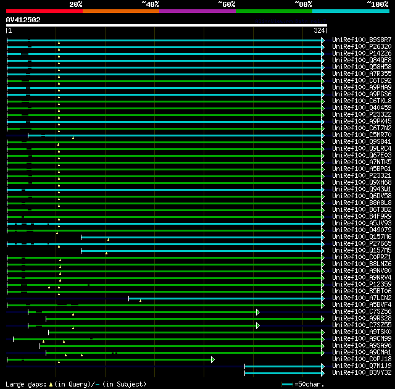The image size is (395, 389).
Task: Click the Large gaps legend text
Action: coord(76,384)
